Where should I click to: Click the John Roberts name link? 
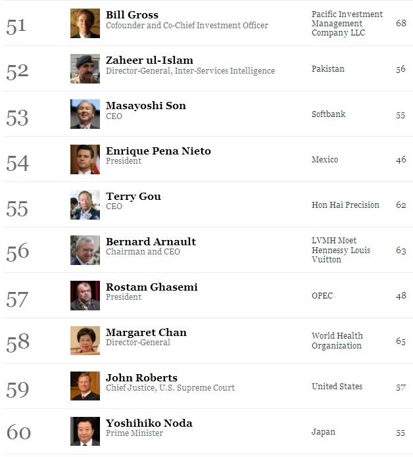tap(141, 377)
